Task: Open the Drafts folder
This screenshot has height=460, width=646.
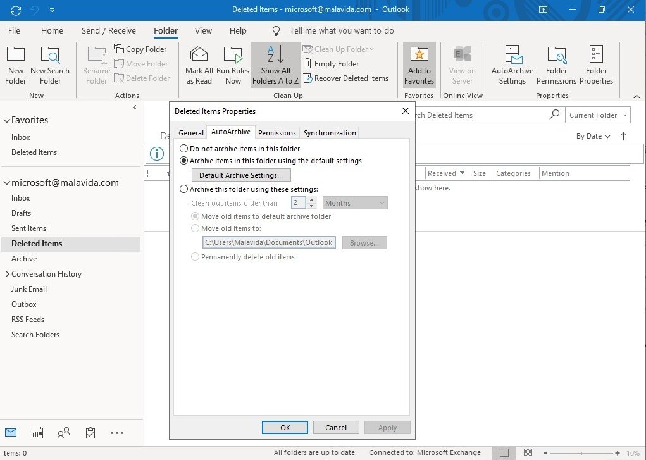Action: [21, 213]
